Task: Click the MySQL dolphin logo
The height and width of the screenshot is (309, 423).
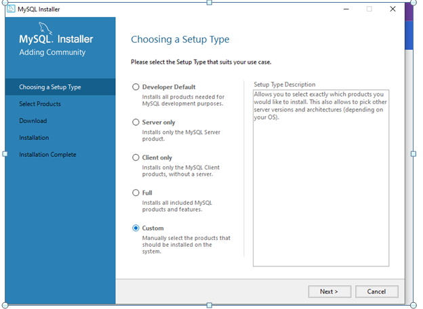Action: tap(45, 28)
